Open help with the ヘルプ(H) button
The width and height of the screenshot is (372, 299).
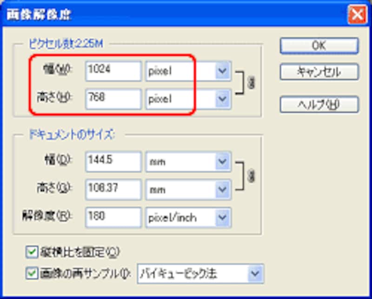pyautogui.click(x=319, y=105)
